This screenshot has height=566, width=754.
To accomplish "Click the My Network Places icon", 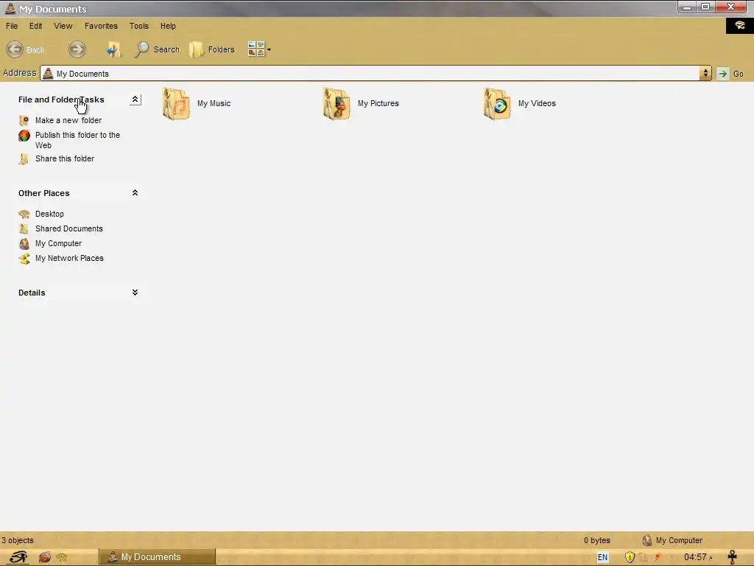I will click(x=24, y=259).
